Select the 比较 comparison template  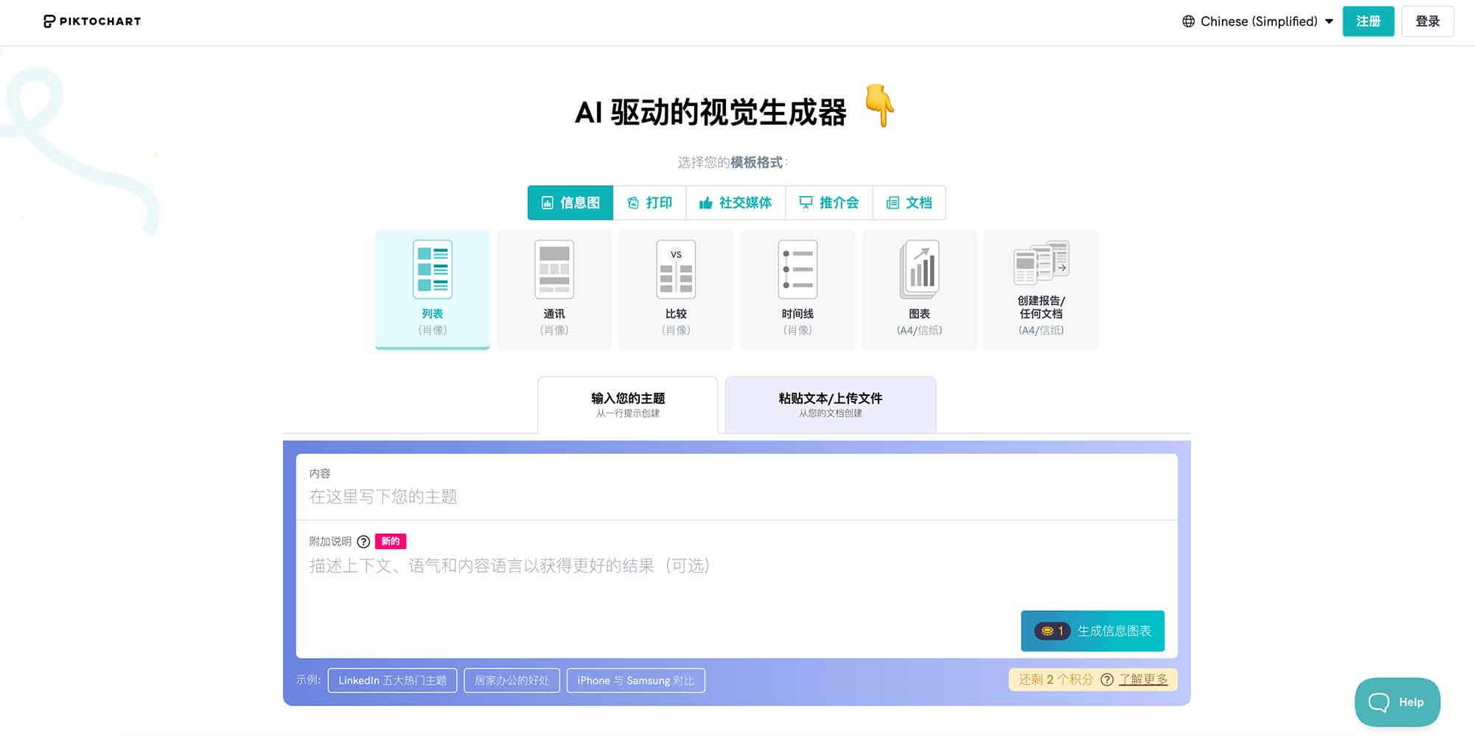(x=675, y=287)
